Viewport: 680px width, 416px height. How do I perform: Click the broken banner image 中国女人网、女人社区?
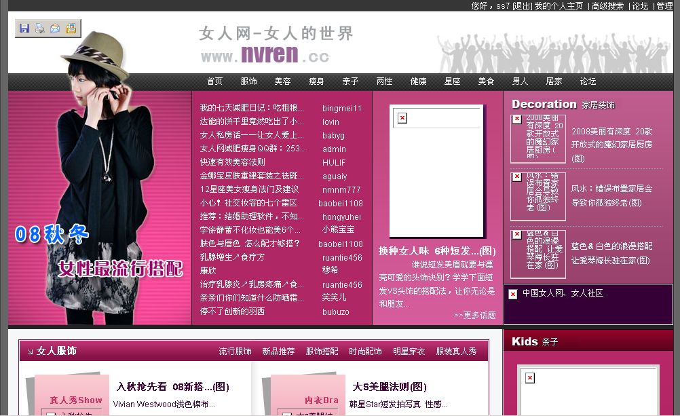click(x=588, y=305)
